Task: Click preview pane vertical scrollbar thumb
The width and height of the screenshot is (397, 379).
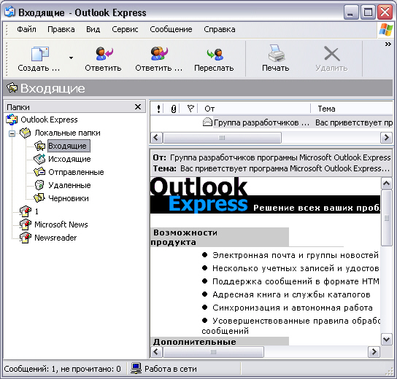Action: [x=386, y=218]
